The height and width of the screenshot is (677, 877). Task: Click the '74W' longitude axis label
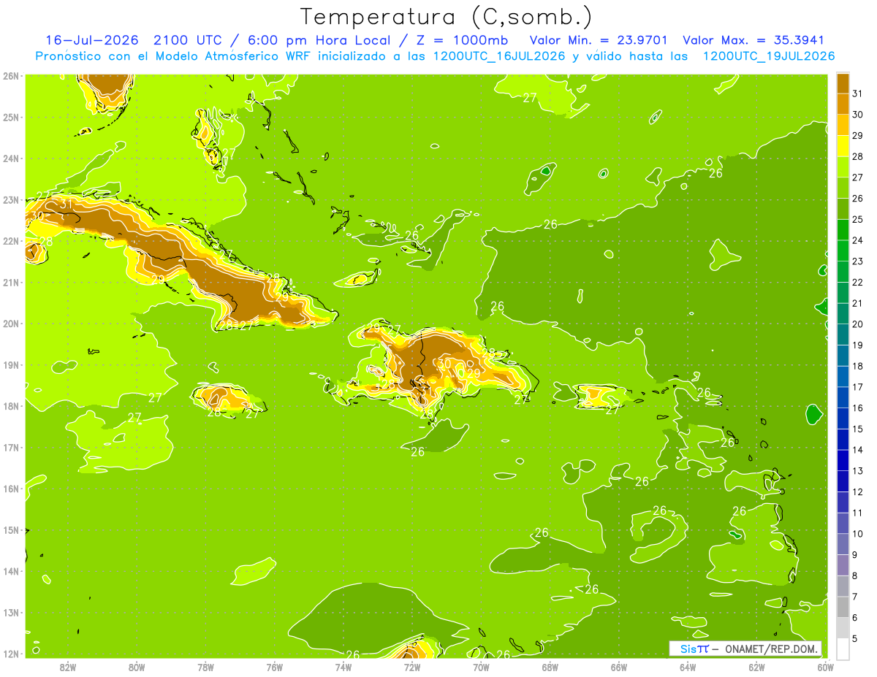343,667
